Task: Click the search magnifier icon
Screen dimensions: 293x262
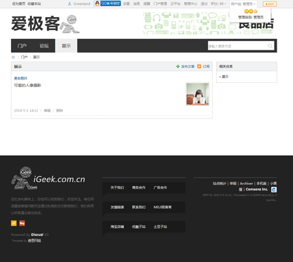Action: [x=270, y=46]
